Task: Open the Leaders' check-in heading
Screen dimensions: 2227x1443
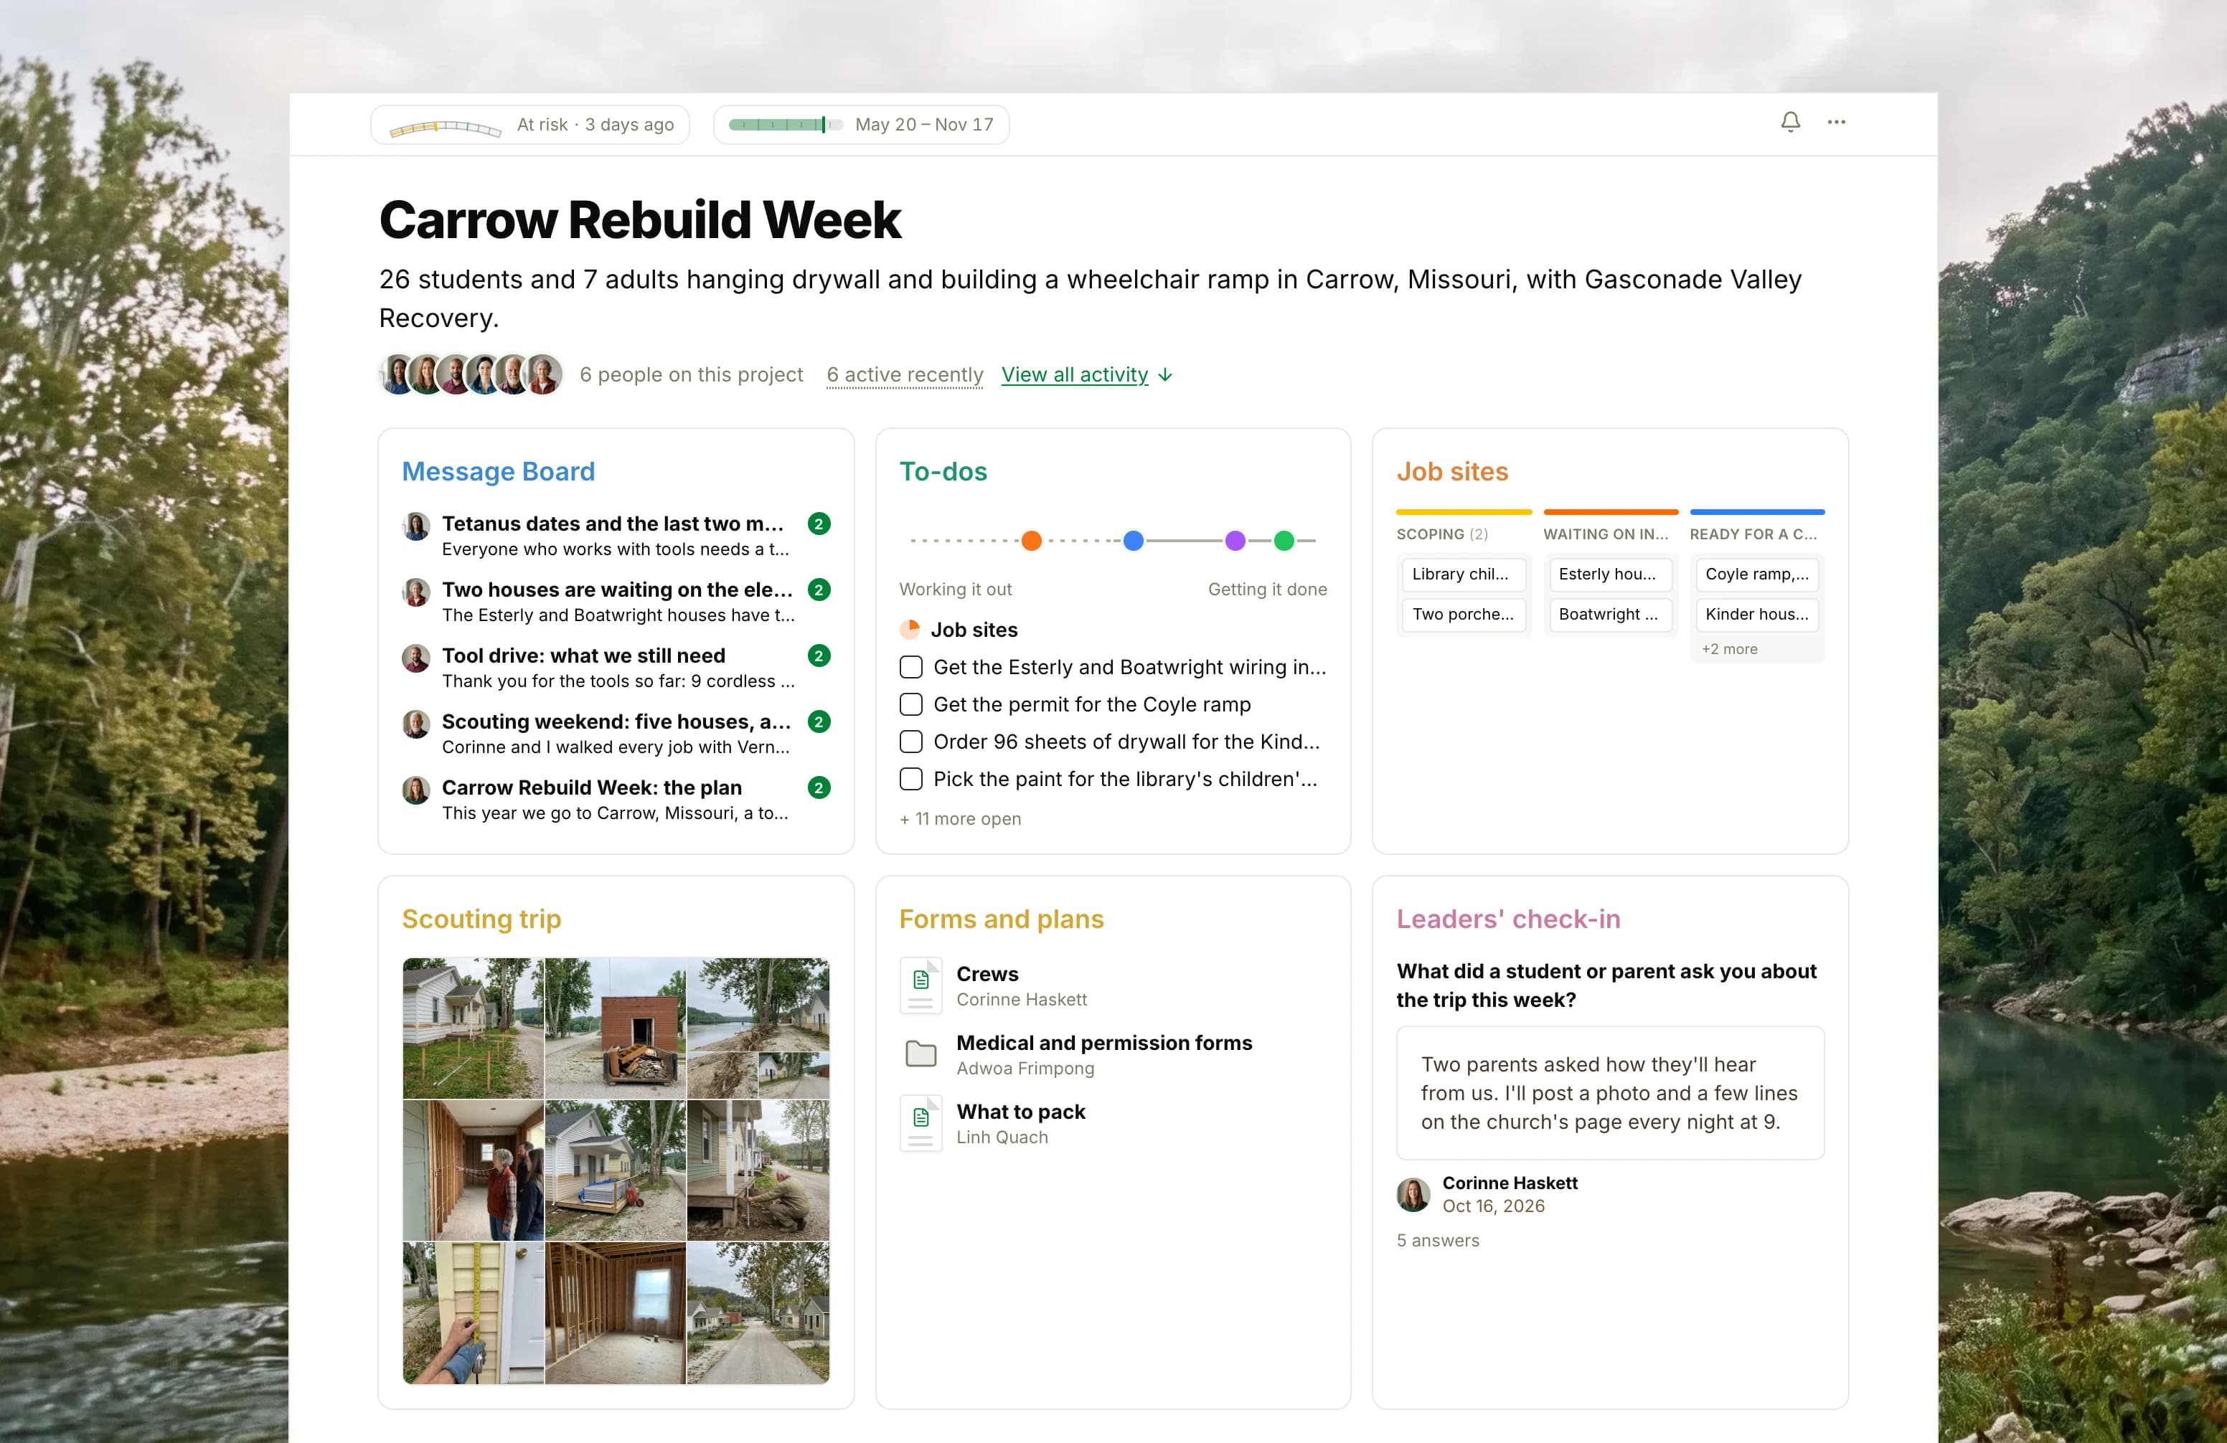Action: [1508, 919]
